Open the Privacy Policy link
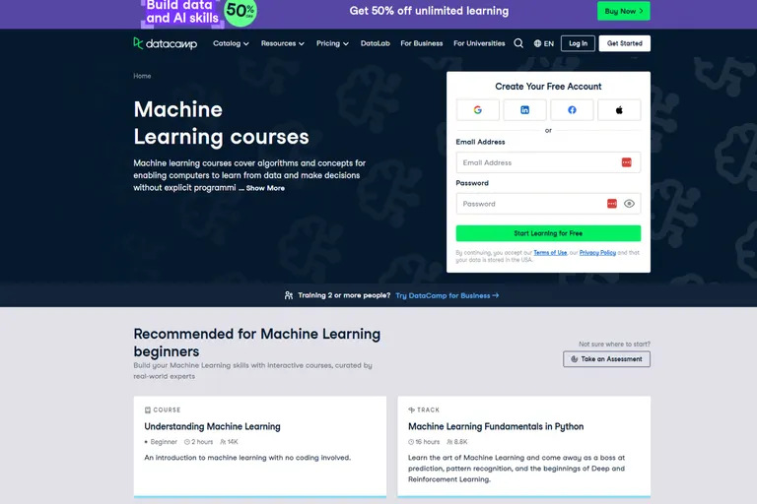Screen dimensions: 757x504 597,253
